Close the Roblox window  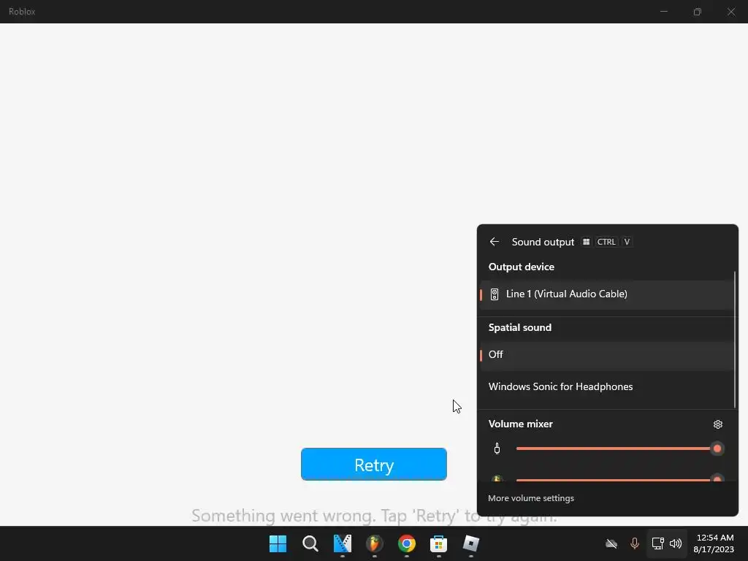[x=730, y=12]
